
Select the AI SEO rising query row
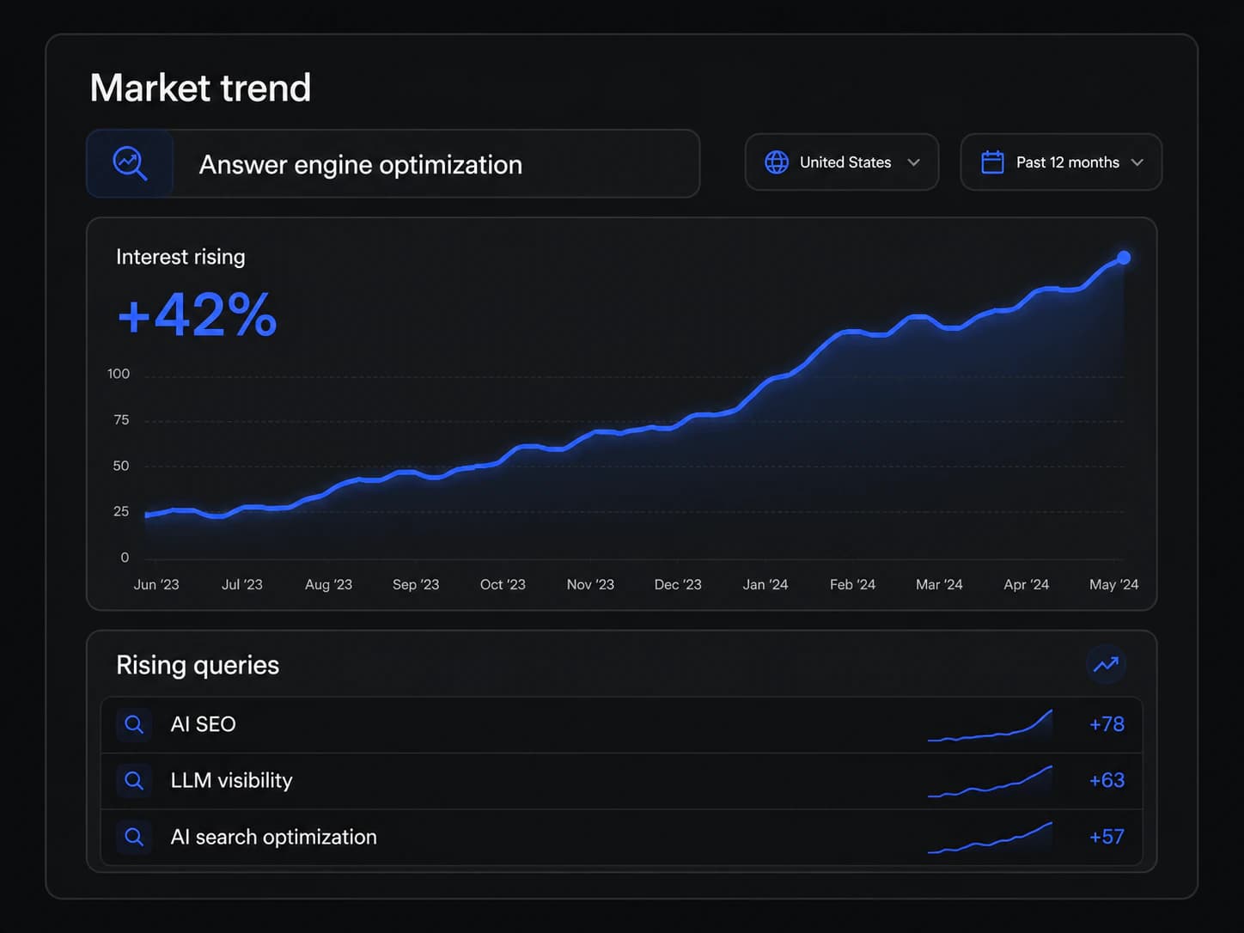pos(621,725)
